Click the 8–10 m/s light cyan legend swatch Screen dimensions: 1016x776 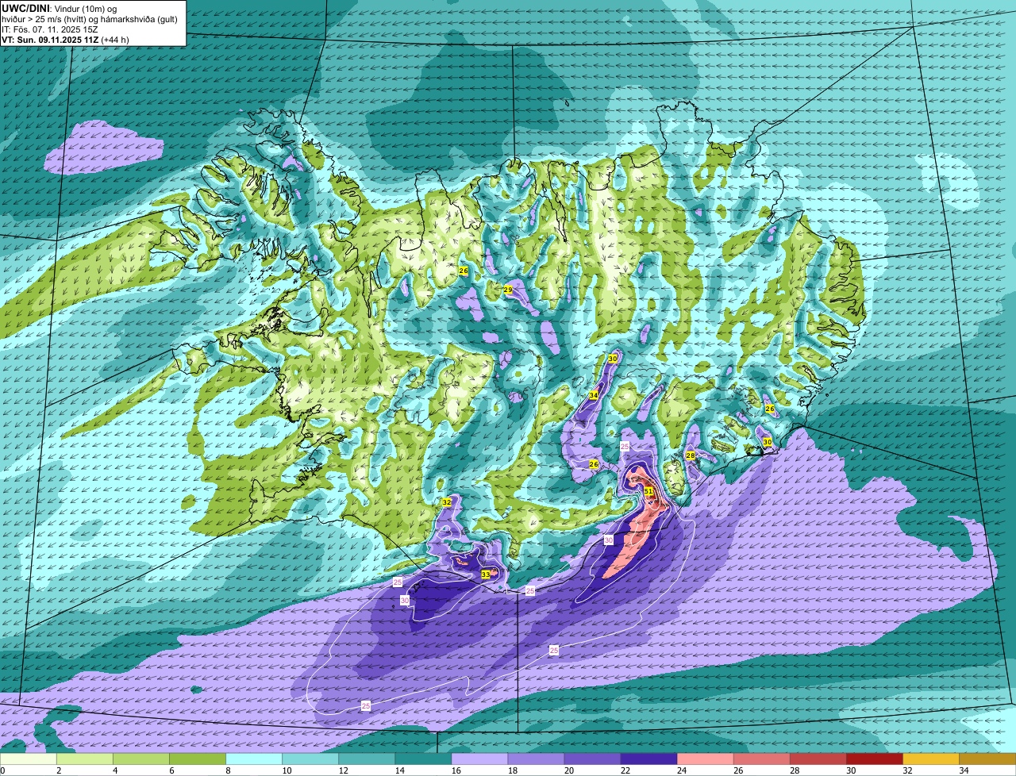254,759
